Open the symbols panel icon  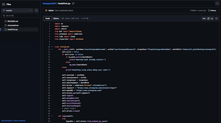point(216,18)
